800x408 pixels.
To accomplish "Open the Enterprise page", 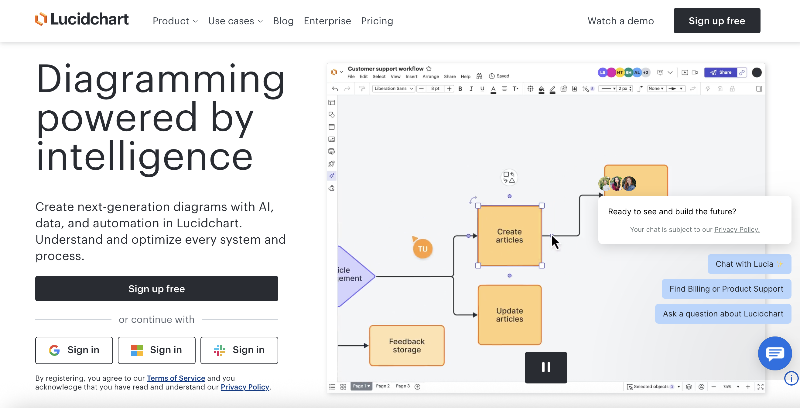I will (x=327, y=21).
